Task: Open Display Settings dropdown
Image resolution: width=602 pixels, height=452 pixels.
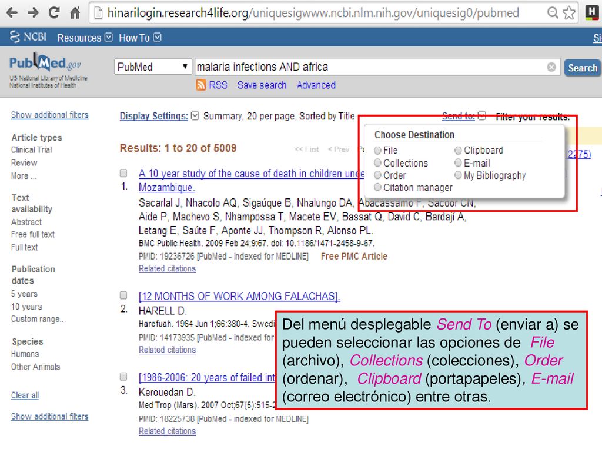Action: pos(195,116)
